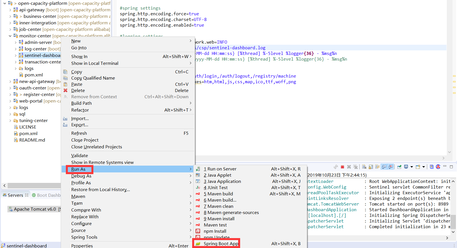Select 7 Maven clean
Viewport: 457px width, 248px height.
point(250,206)
